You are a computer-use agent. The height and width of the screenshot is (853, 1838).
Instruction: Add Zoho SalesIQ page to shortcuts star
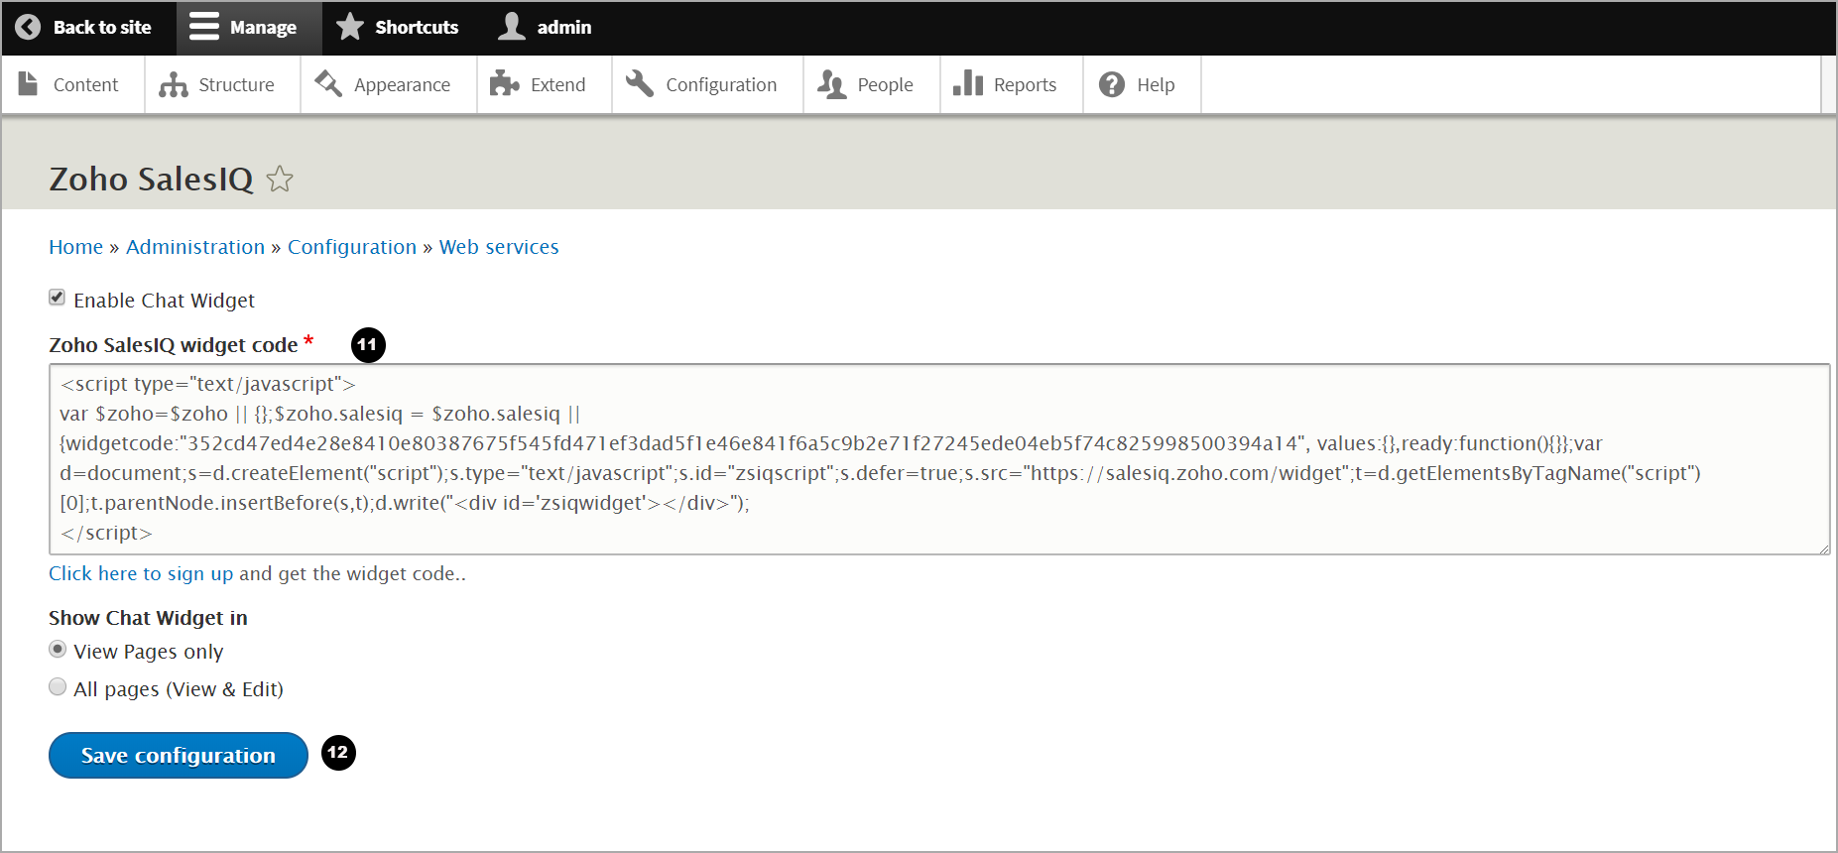pos(280,180)
